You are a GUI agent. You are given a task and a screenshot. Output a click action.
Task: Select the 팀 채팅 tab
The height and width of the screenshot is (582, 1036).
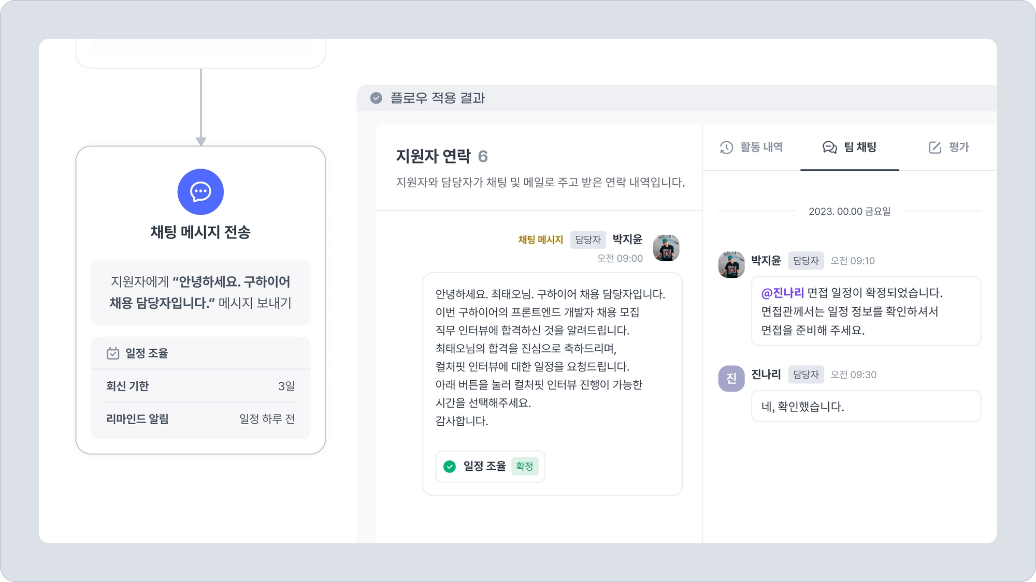pos(850,147)
